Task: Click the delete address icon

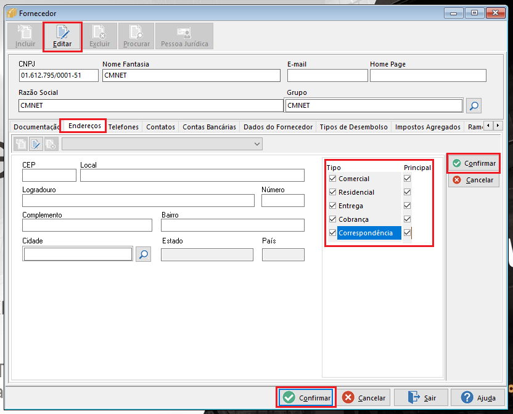Action: 51,144
